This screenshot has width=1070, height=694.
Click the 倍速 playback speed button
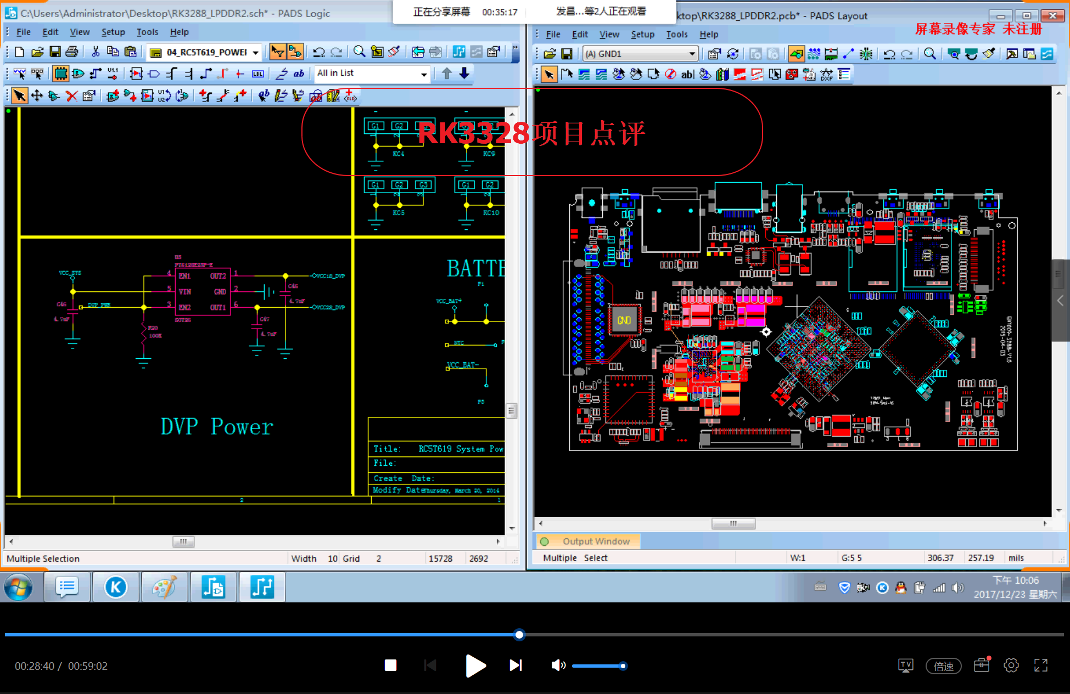pos(943,665)
